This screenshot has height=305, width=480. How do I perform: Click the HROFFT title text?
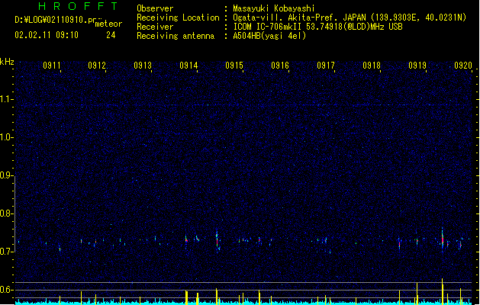pyautogui.click(x=79, y=6)
